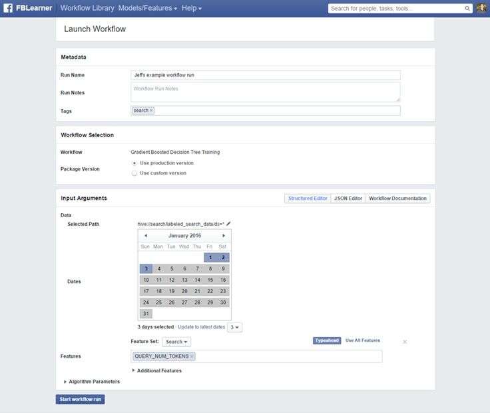Click Update to latest dates link

pos(200,327)
